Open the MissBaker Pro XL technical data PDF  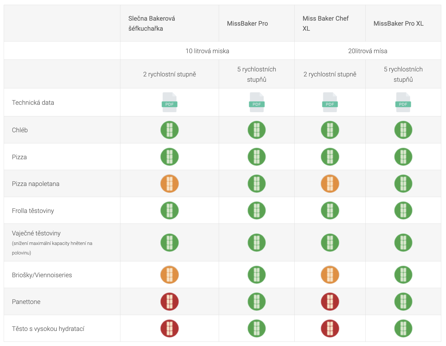pos(403,102)
